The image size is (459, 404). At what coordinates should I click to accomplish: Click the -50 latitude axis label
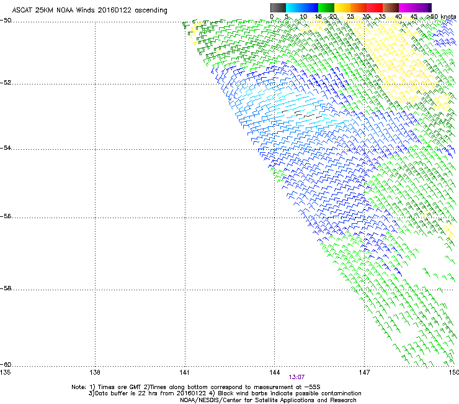click(6, 21)
